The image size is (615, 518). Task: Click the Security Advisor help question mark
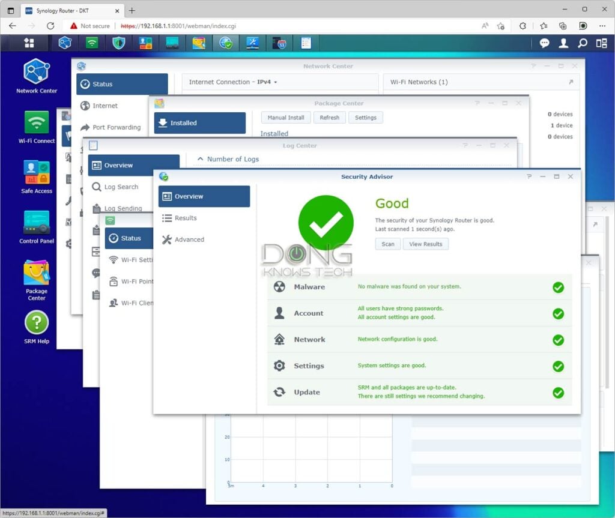pos(529,176)
